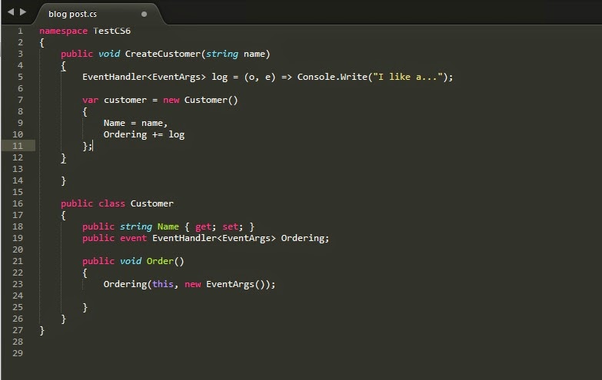The image size is (602, 380).
Task: Click the "I like a..." string literal
Action: coord(407,77)
